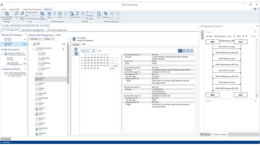
Task: Open the Command Sequencer tab
Action: click(x=57, y=30)
